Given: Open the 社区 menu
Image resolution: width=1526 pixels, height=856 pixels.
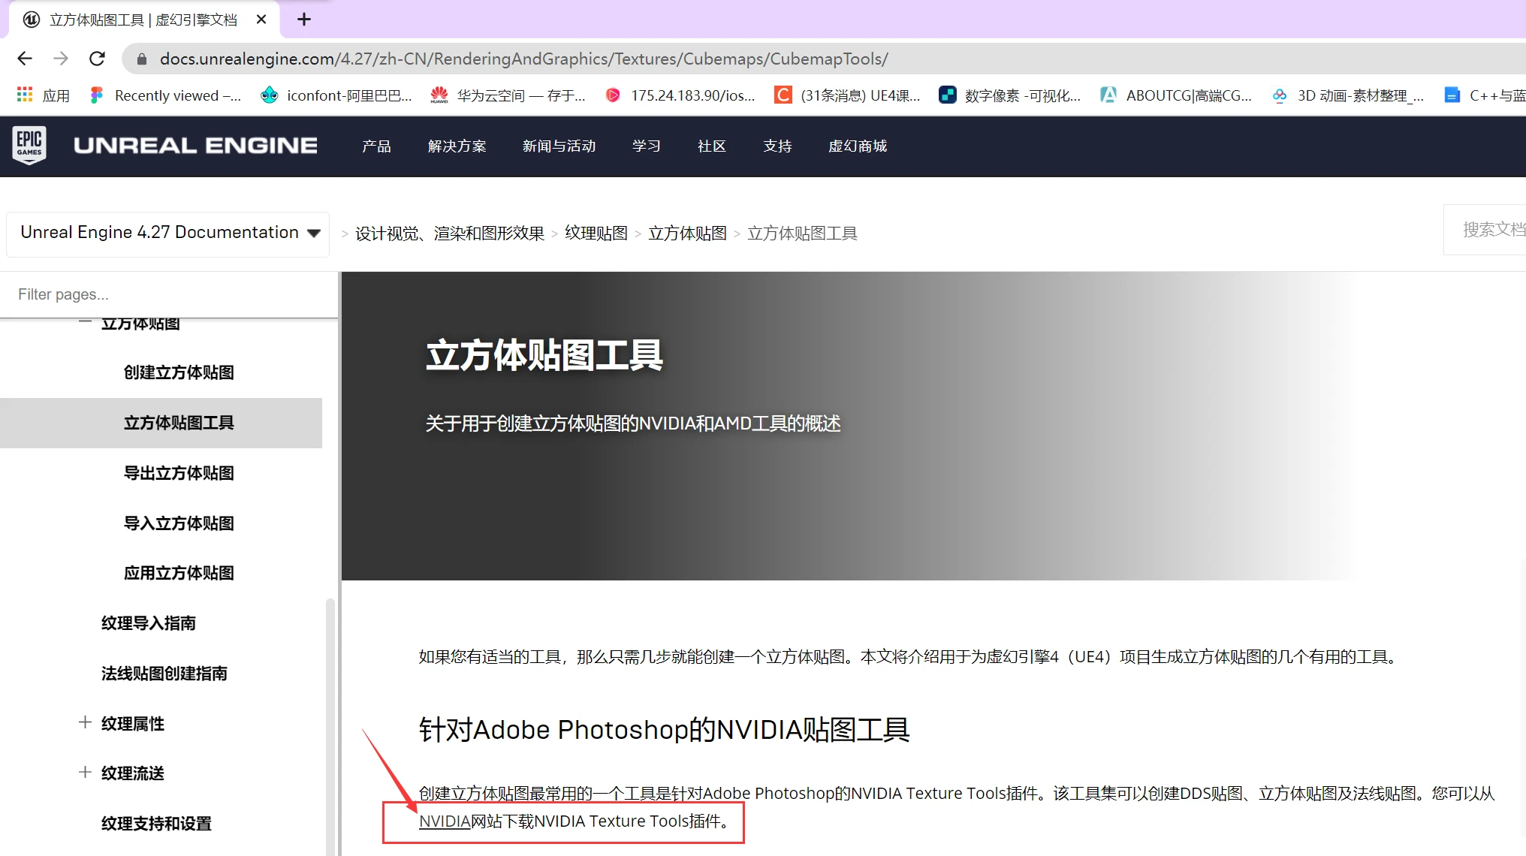Looking at the screenshot, I should (711, 146).
